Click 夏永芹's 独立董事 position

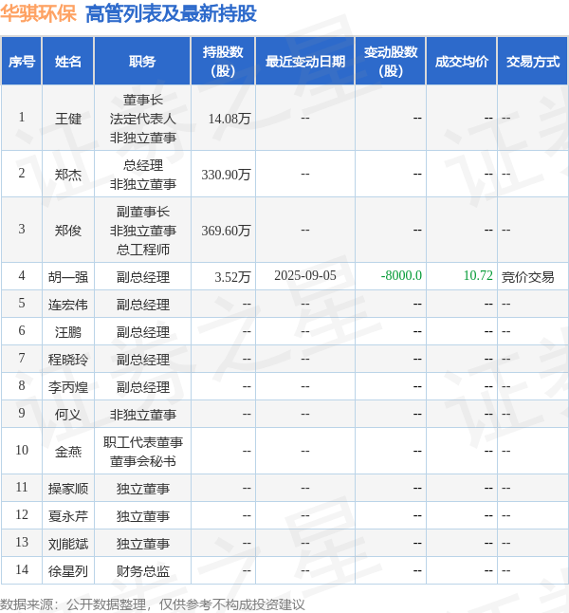coord(143,516)
